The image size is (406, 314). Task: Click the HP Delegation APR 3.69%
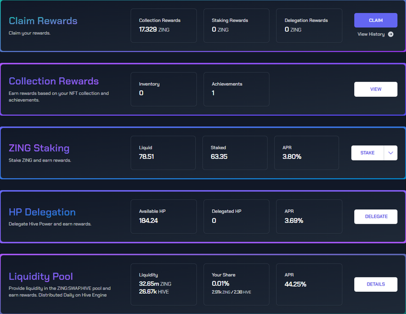294,220
